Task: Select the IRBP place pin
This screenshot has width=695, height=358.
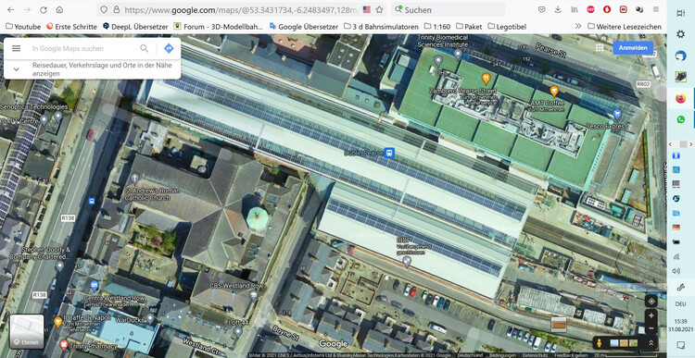Action: coord(407,261)
